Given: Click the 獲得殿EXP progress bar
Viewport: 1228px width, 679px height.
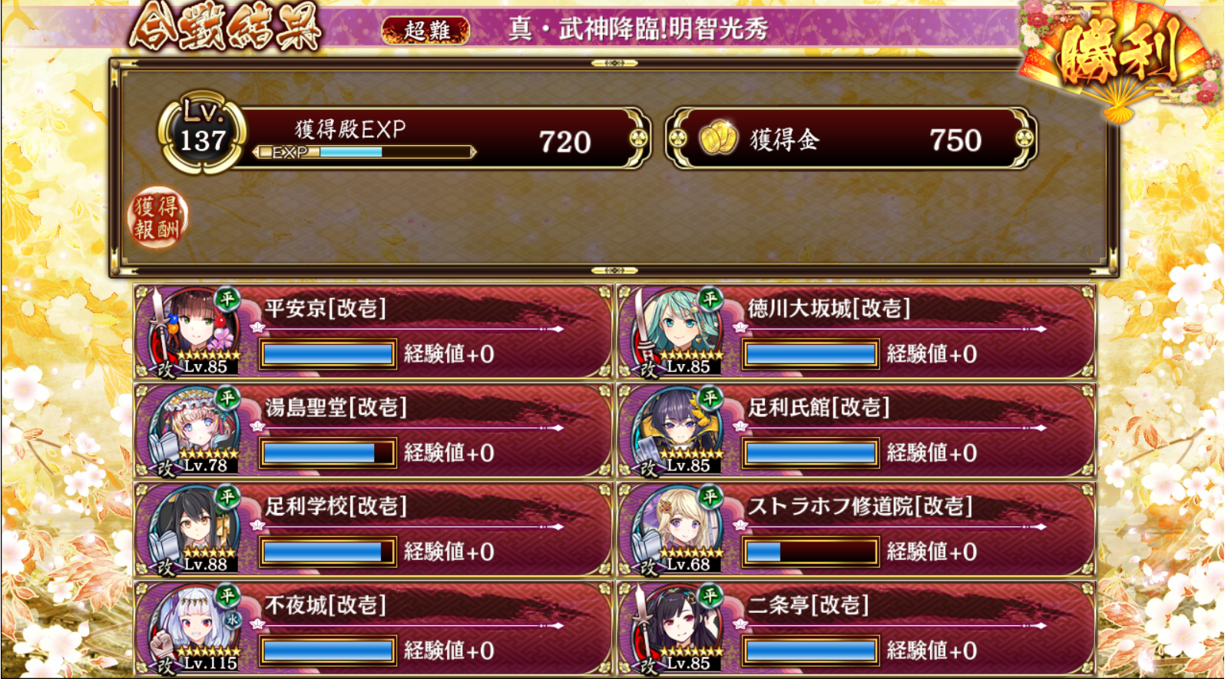Looking at the screenshot, I should [x=365, y=152].
